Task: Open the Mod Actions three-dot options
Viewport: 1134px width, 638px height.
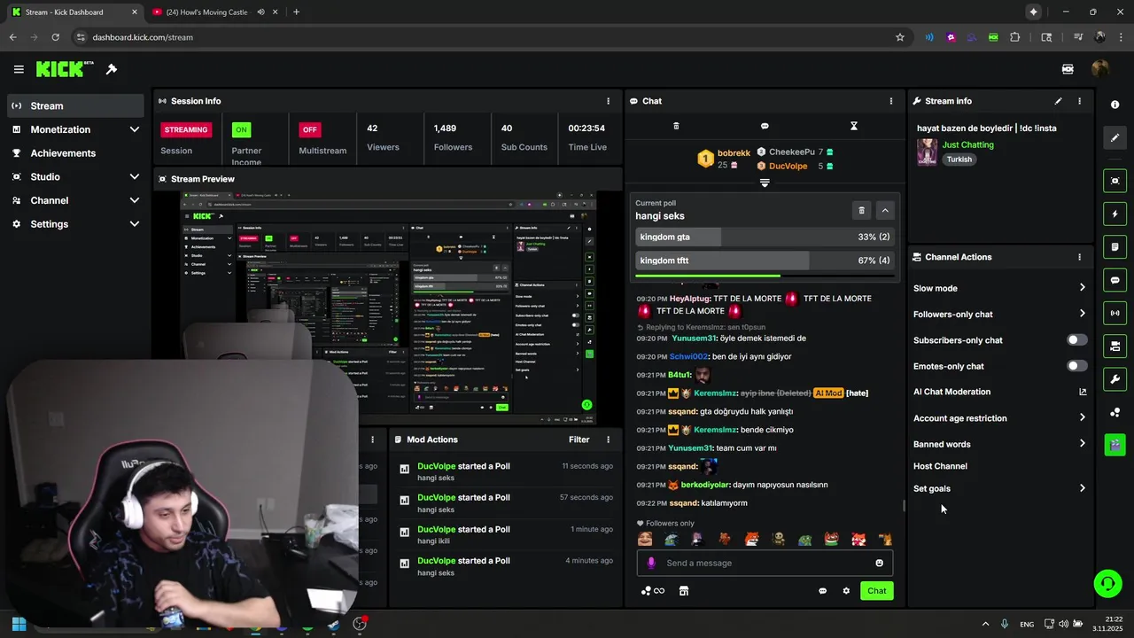Action: coord(608,440)
